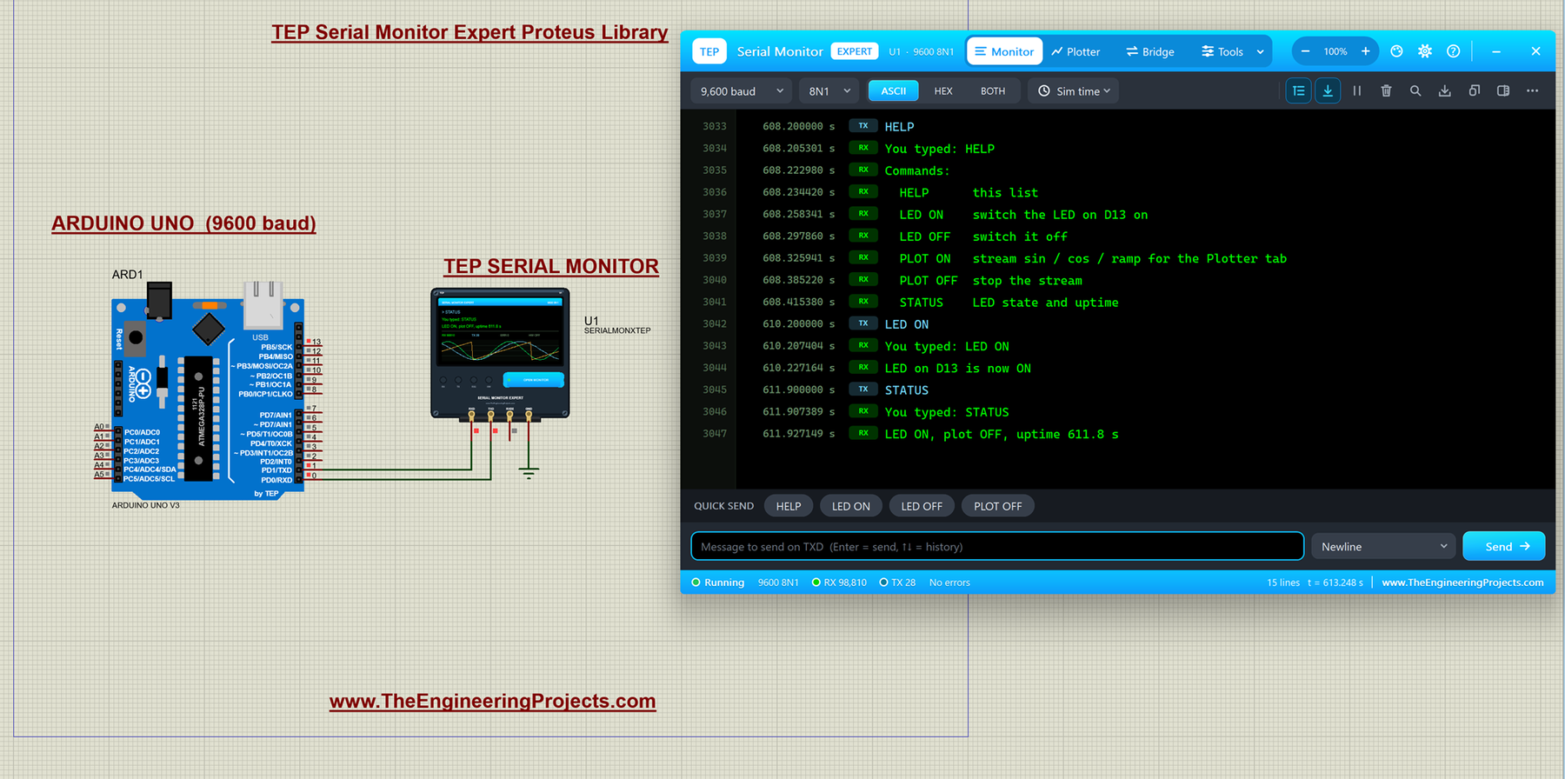The image size is (1565, 779).
Task: Switch to the Plotter tab
Action: click(1076, 51)
